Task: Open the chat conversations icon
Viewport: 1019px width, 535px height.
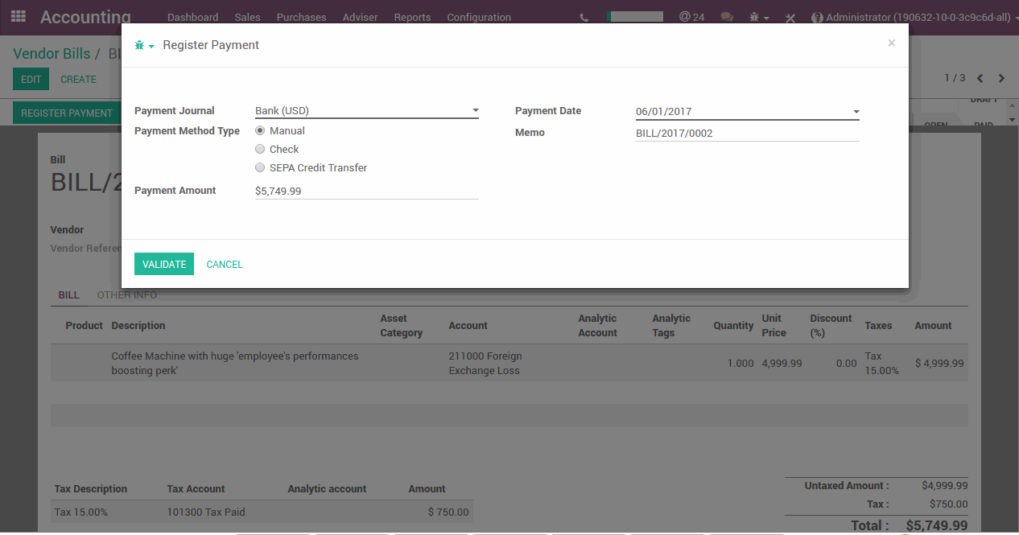Action: point(727,17)
